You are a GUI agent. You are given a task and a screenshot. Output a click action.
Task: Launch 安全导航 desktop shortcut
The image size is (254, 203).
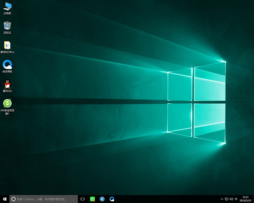(x=7, y=65)
